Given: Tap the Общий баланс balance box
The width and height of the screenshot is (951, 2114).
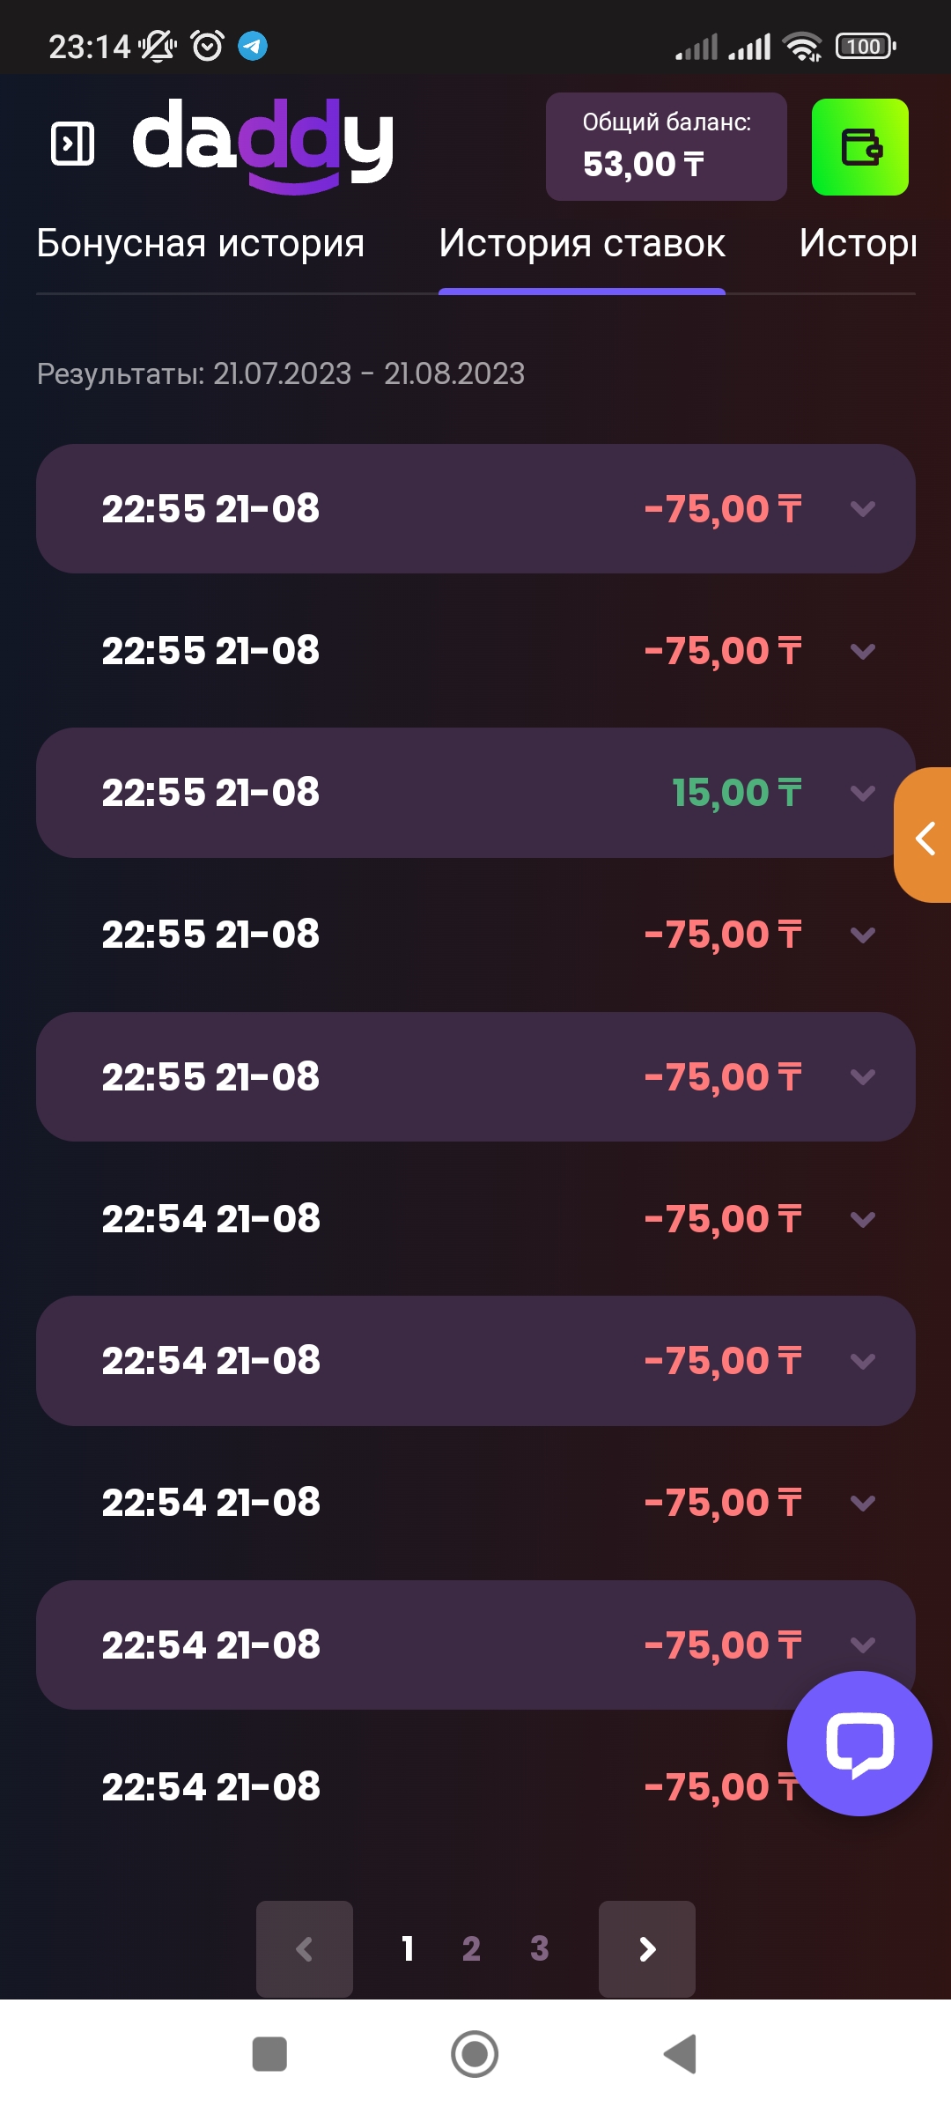Looking at the screenshot, I should 666,146.
